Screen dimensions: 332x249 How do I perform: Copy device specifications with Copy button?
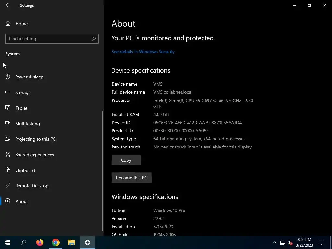click(x=126, y=160)
